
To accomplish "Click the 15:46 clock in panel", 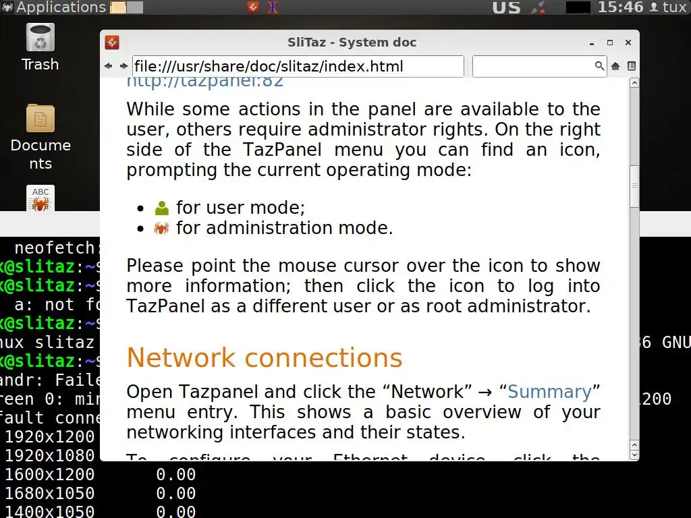I will click(x=621, y=7).
